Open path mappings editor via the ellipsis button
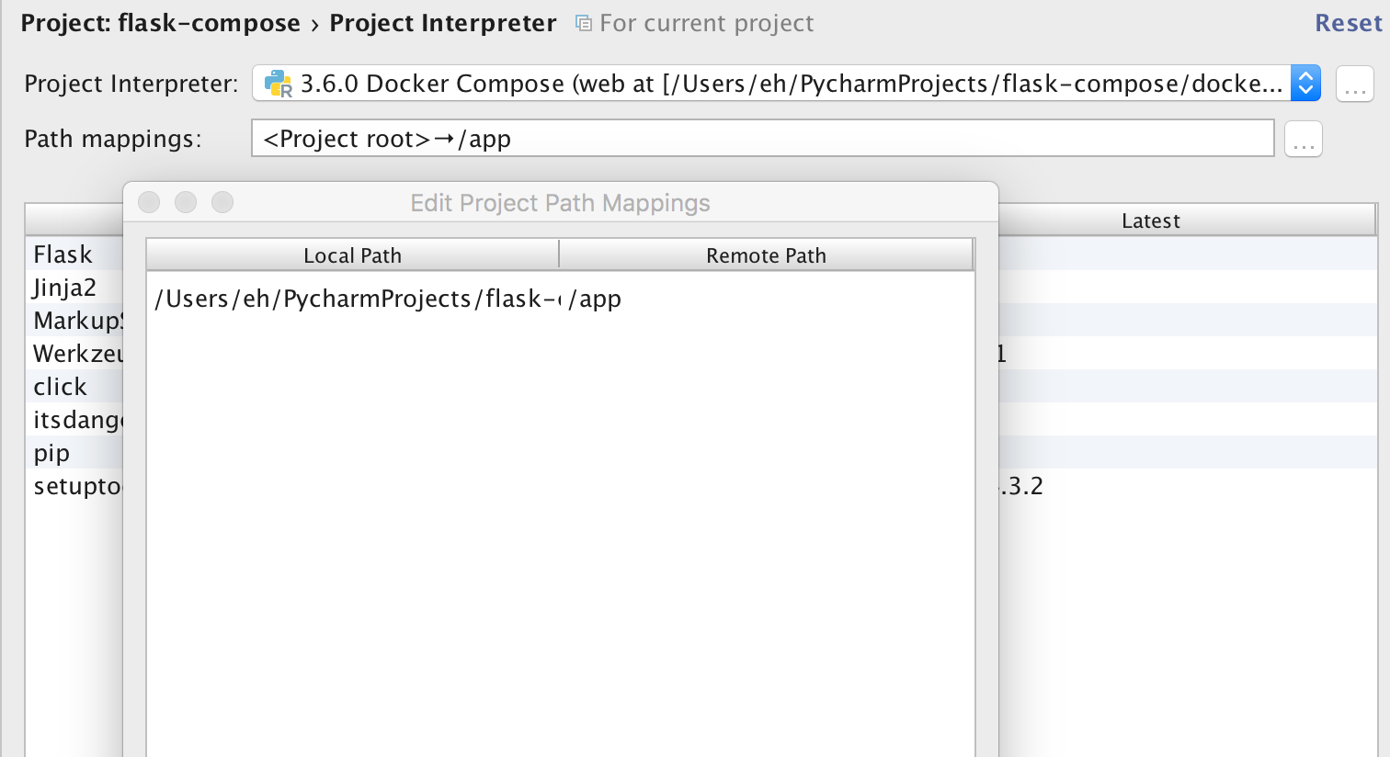Image resolution: width=1390 pixels, height=757 pixels. [1303, 139]
